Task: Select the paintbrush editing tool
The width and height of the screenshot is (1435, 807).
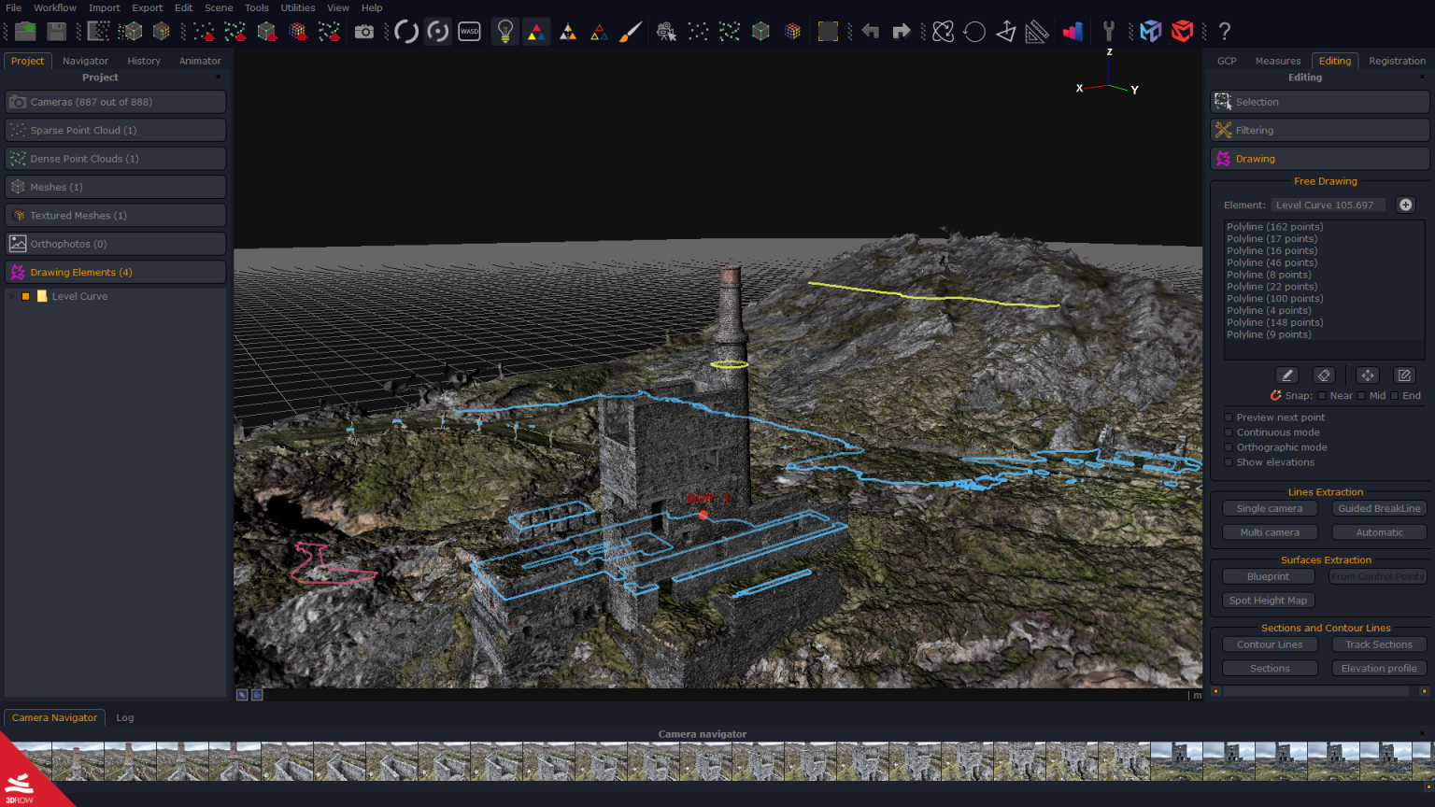Action: (631, 31)
